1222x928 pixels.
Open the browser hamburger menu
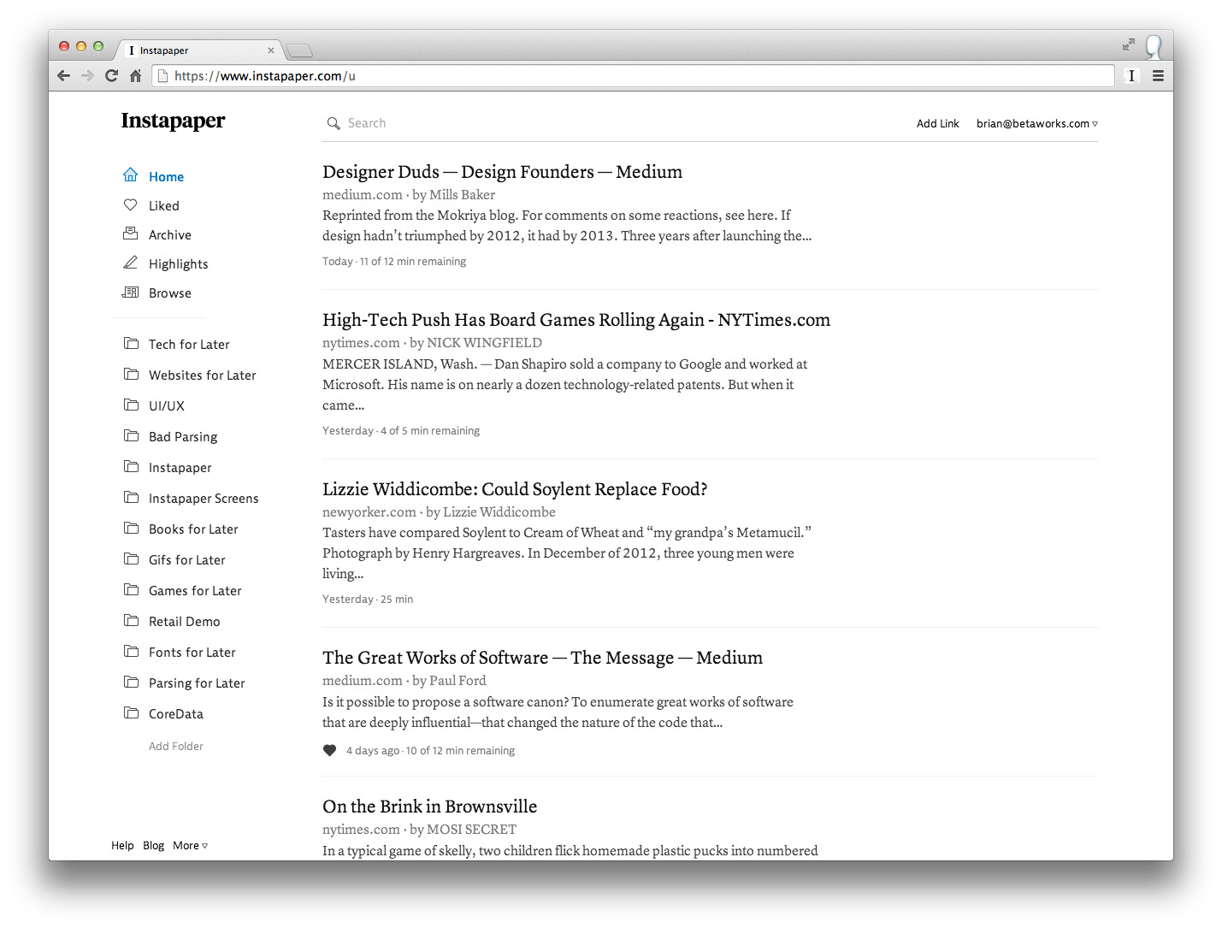pyautogui.click(x=1159, y=75)
